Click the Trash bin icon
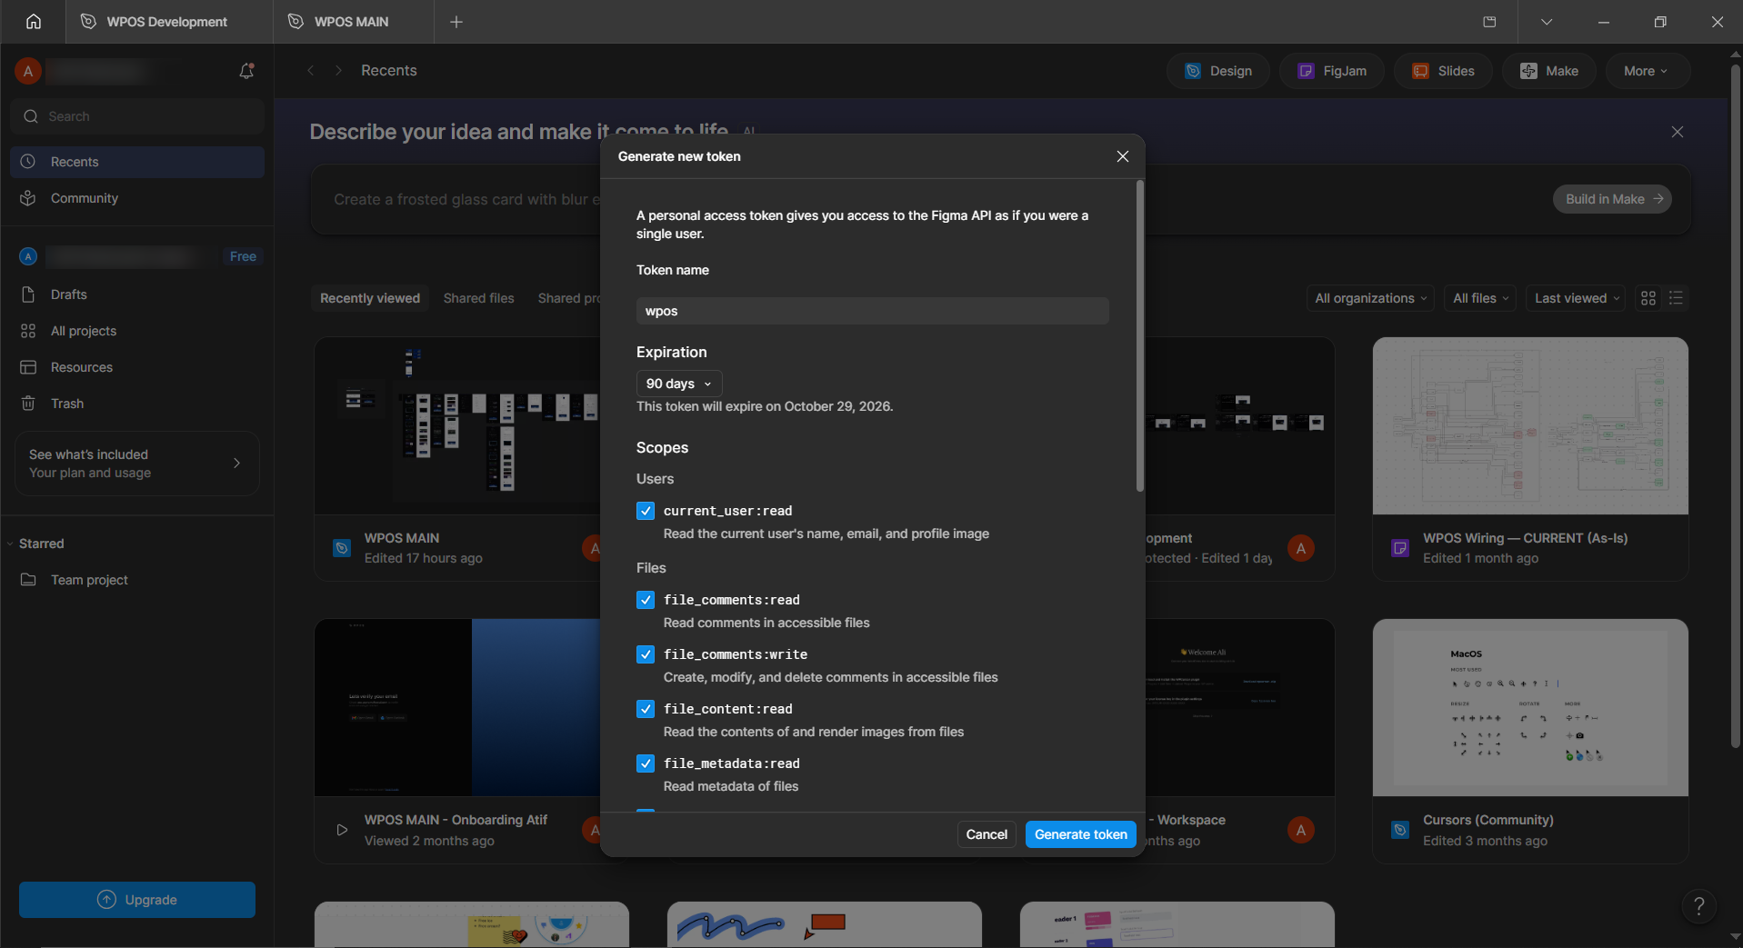This screenshot has width=1743, height=948. (x=28, y=404)
